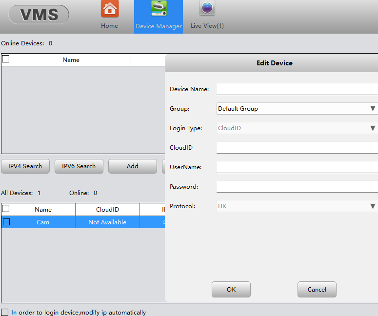The width and height of the screenshot is (378, 316).
Task: Click the Device Manager icon
Action: click(x=159, y=9)
